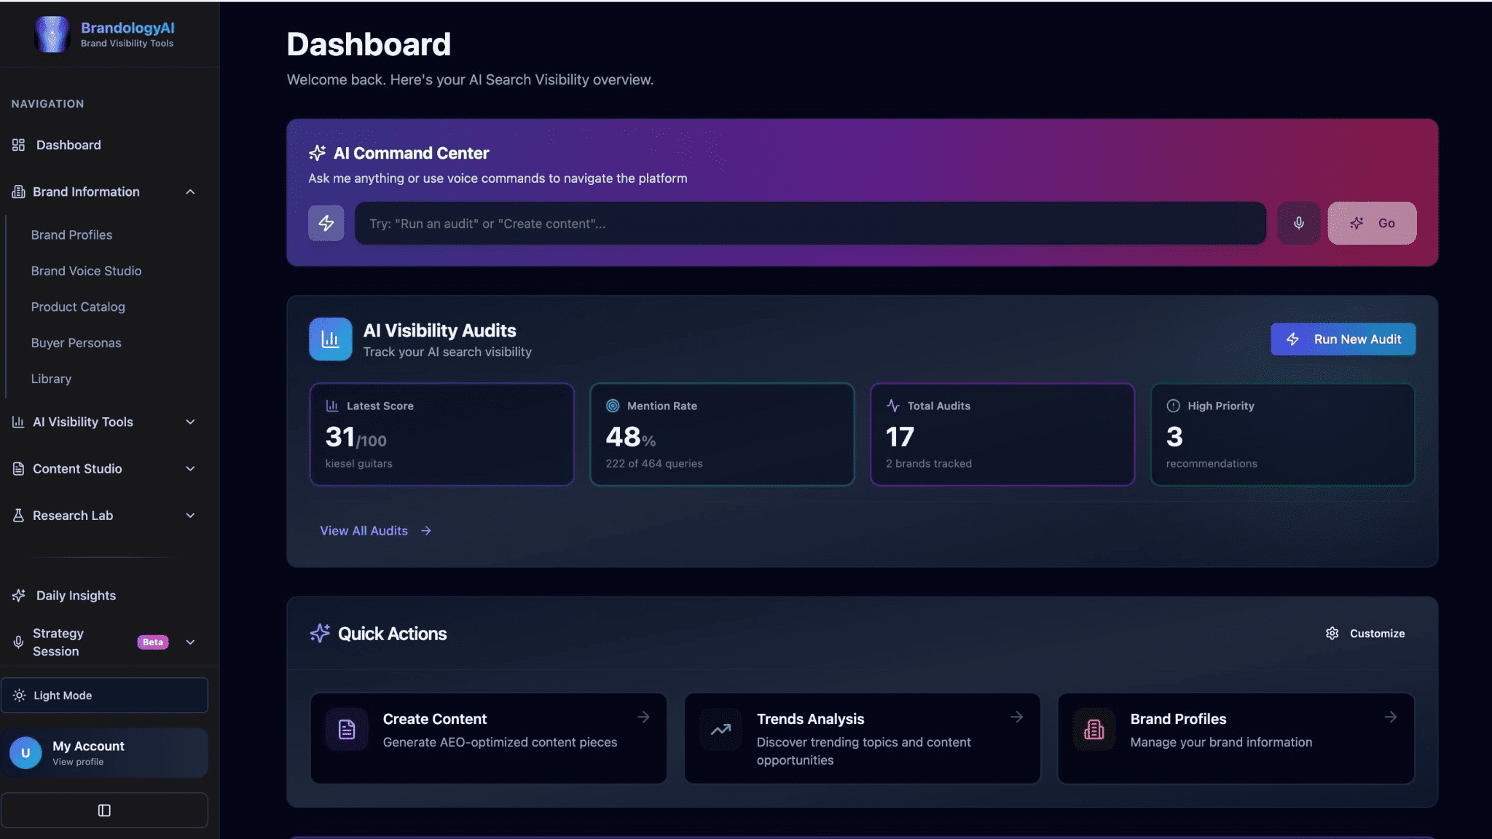Viewport: 1492px width, 839px height.
Task: Expand the Research Lab section
Action: [190, 516]
